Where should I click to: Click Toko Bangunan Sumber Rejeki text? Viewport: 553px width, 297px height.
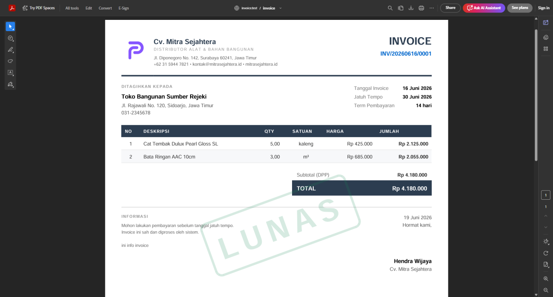click(164, 96)
